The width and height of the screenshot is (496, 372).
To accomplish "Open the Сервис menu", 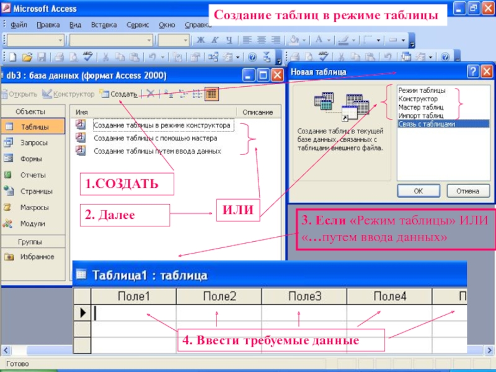I will [x=137, y=25].
